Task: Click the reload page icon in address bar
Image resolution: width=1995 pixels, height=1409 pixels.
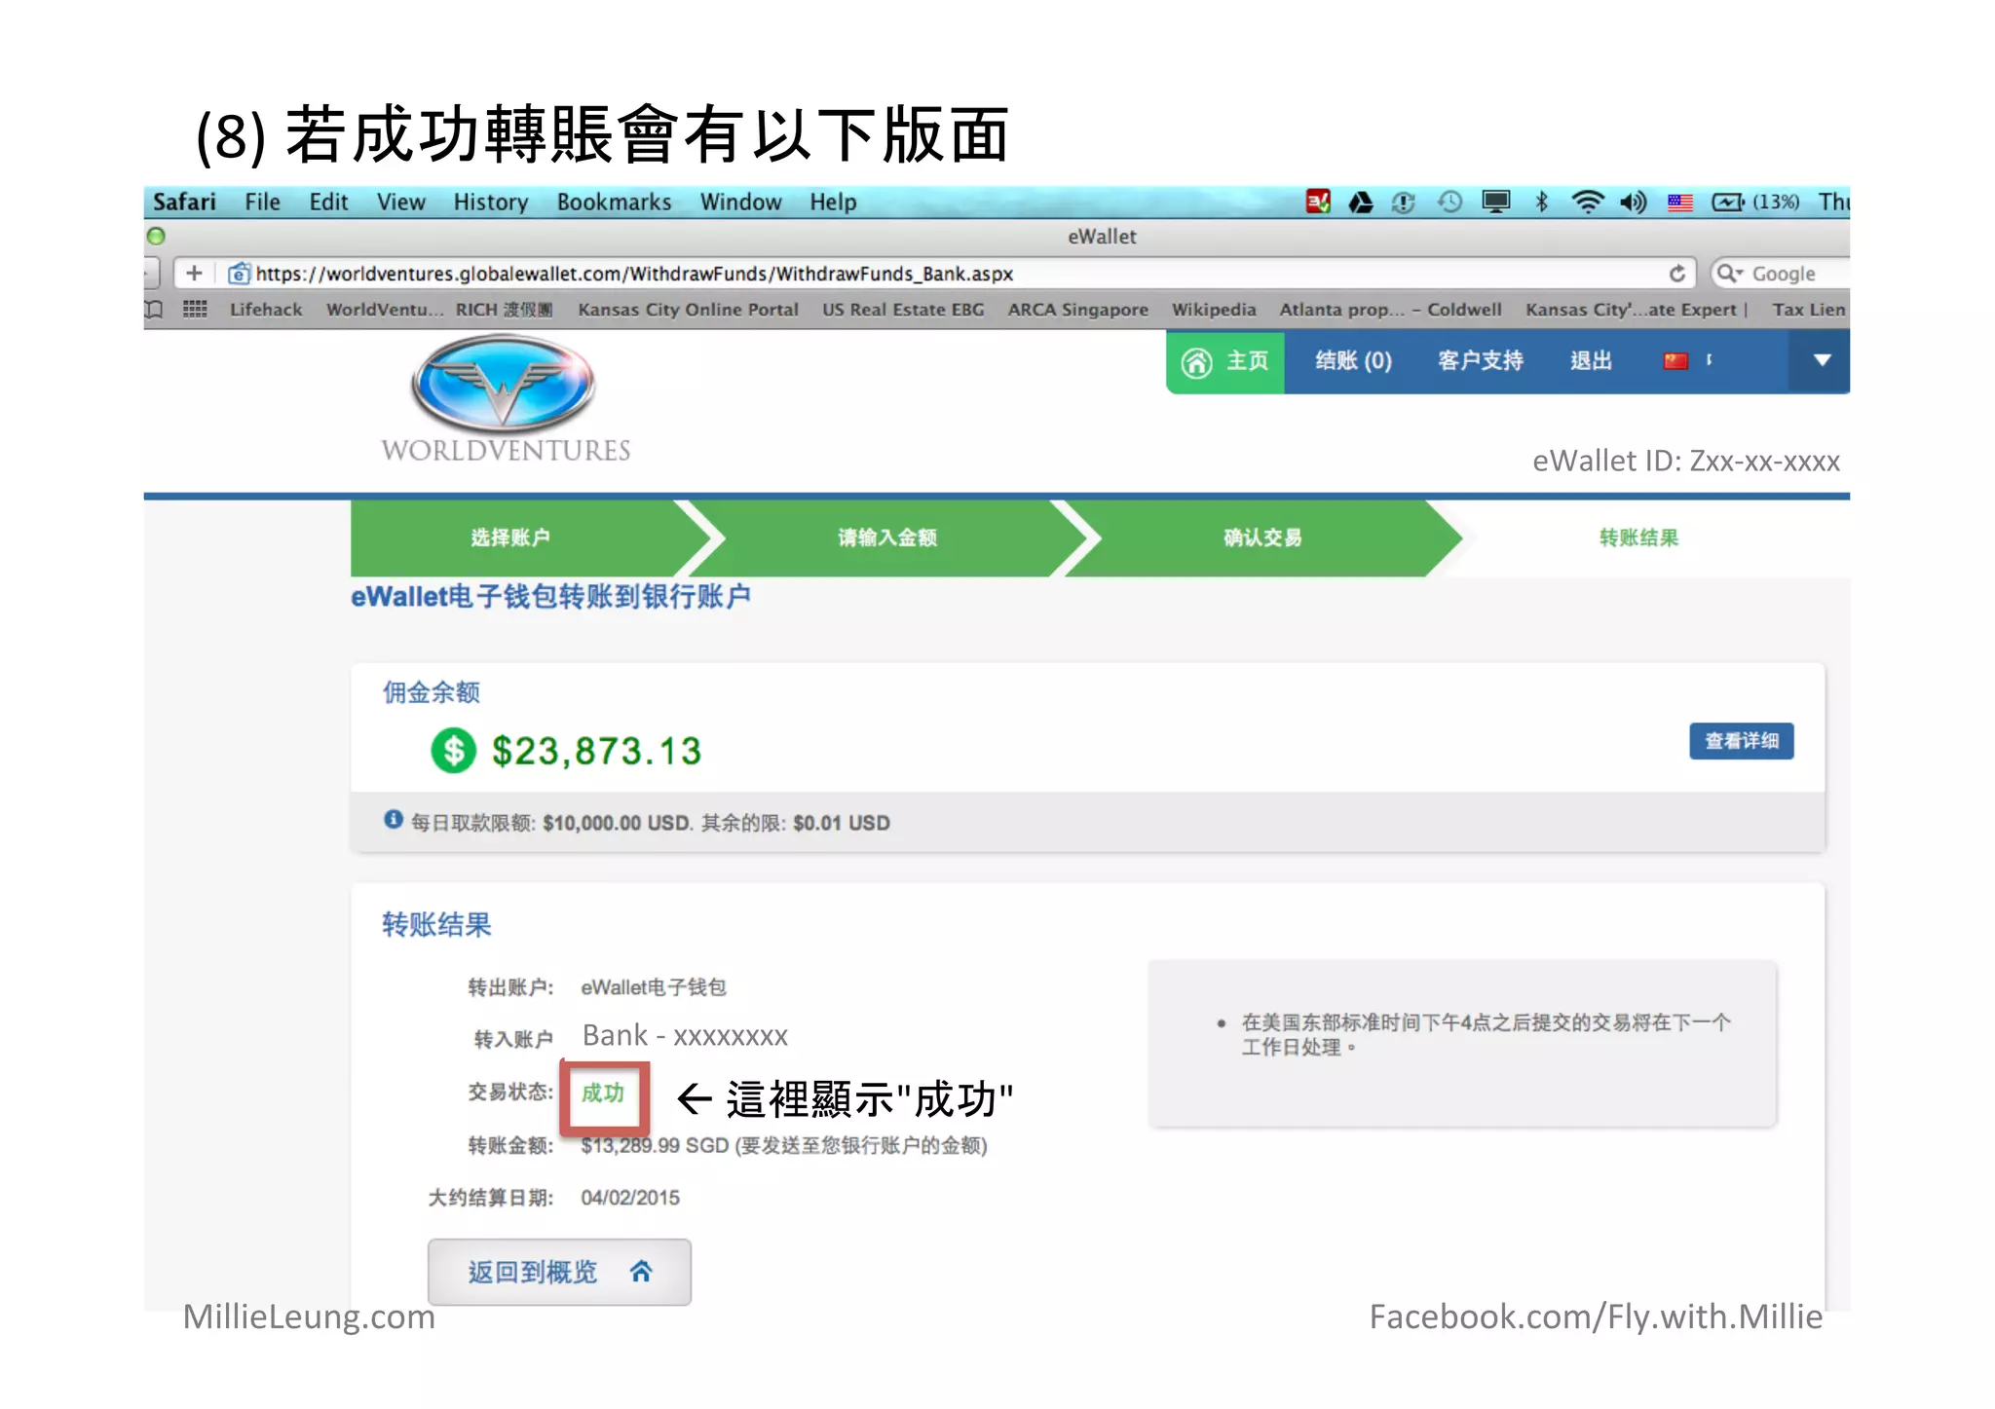Action: [x=1676, y=274]
